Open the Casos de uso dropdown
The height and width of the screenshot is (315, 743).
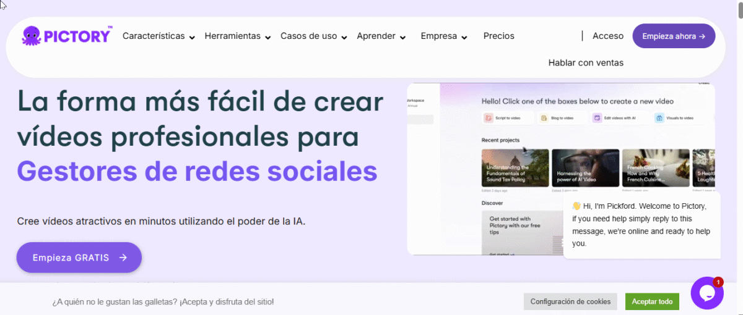click(313, 36)
